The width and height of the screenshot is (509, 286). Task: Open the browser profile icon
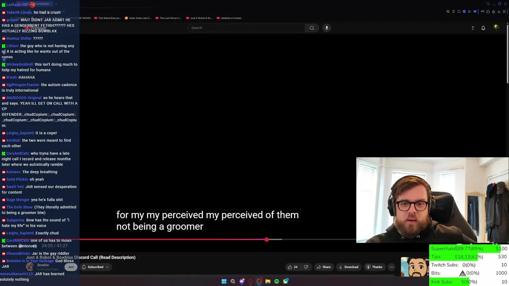point(493,12)
